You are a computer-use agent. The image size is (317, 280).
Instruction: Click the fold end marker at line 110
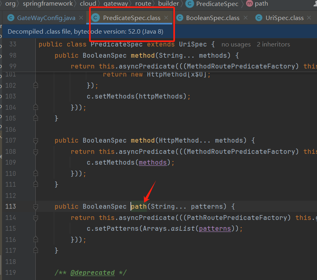36,173
